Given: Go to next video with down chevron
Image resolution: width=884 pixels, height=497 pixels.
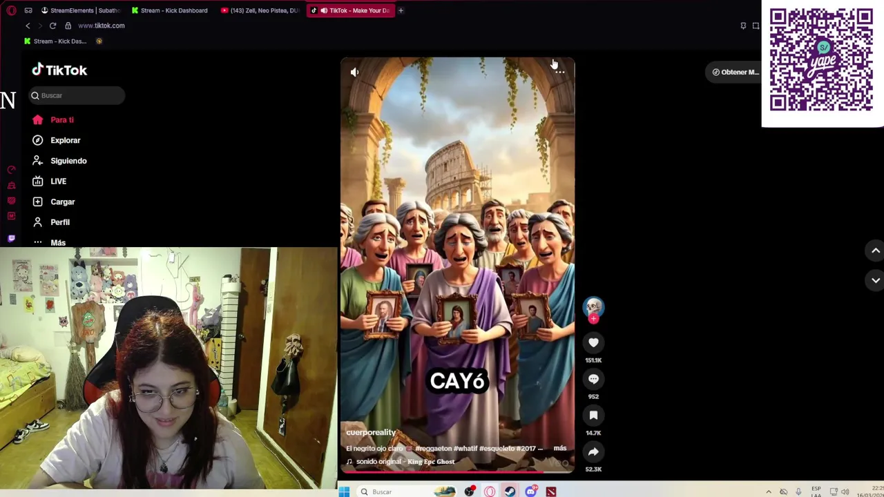Looking at the screenshot, I should [875, 280].
